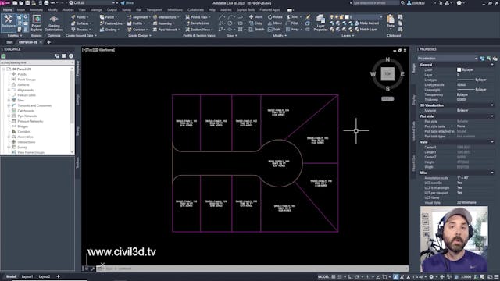Select the Stretch tool
The image size is (500, 281).
[x=257, y=30]
